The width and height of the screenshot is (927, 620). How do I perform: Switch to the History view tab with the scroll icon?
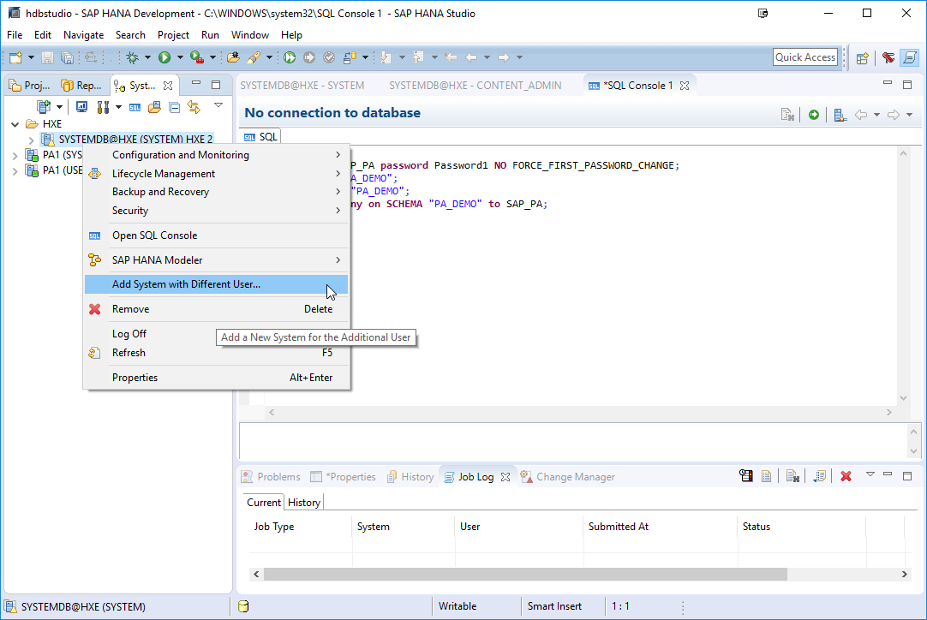click(x=411, y=477)
